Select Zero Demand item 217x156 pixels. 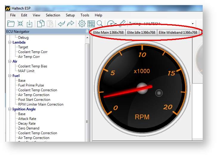click(29, 128)
